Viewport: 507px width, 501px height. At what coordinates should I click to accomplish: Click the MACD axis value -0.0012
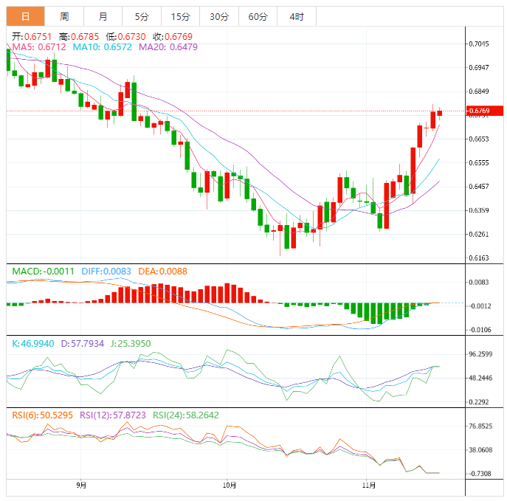pyautogui.click(x=480, y=306)
